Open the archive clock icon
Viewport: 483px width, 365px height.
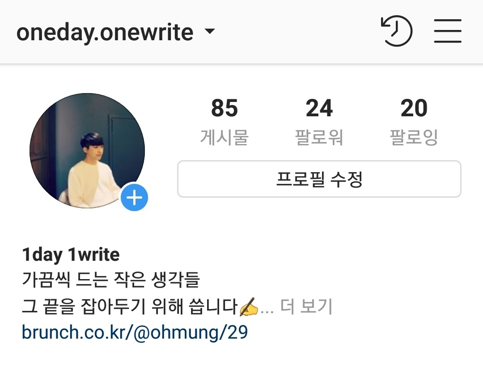click(x=397, y=31)
